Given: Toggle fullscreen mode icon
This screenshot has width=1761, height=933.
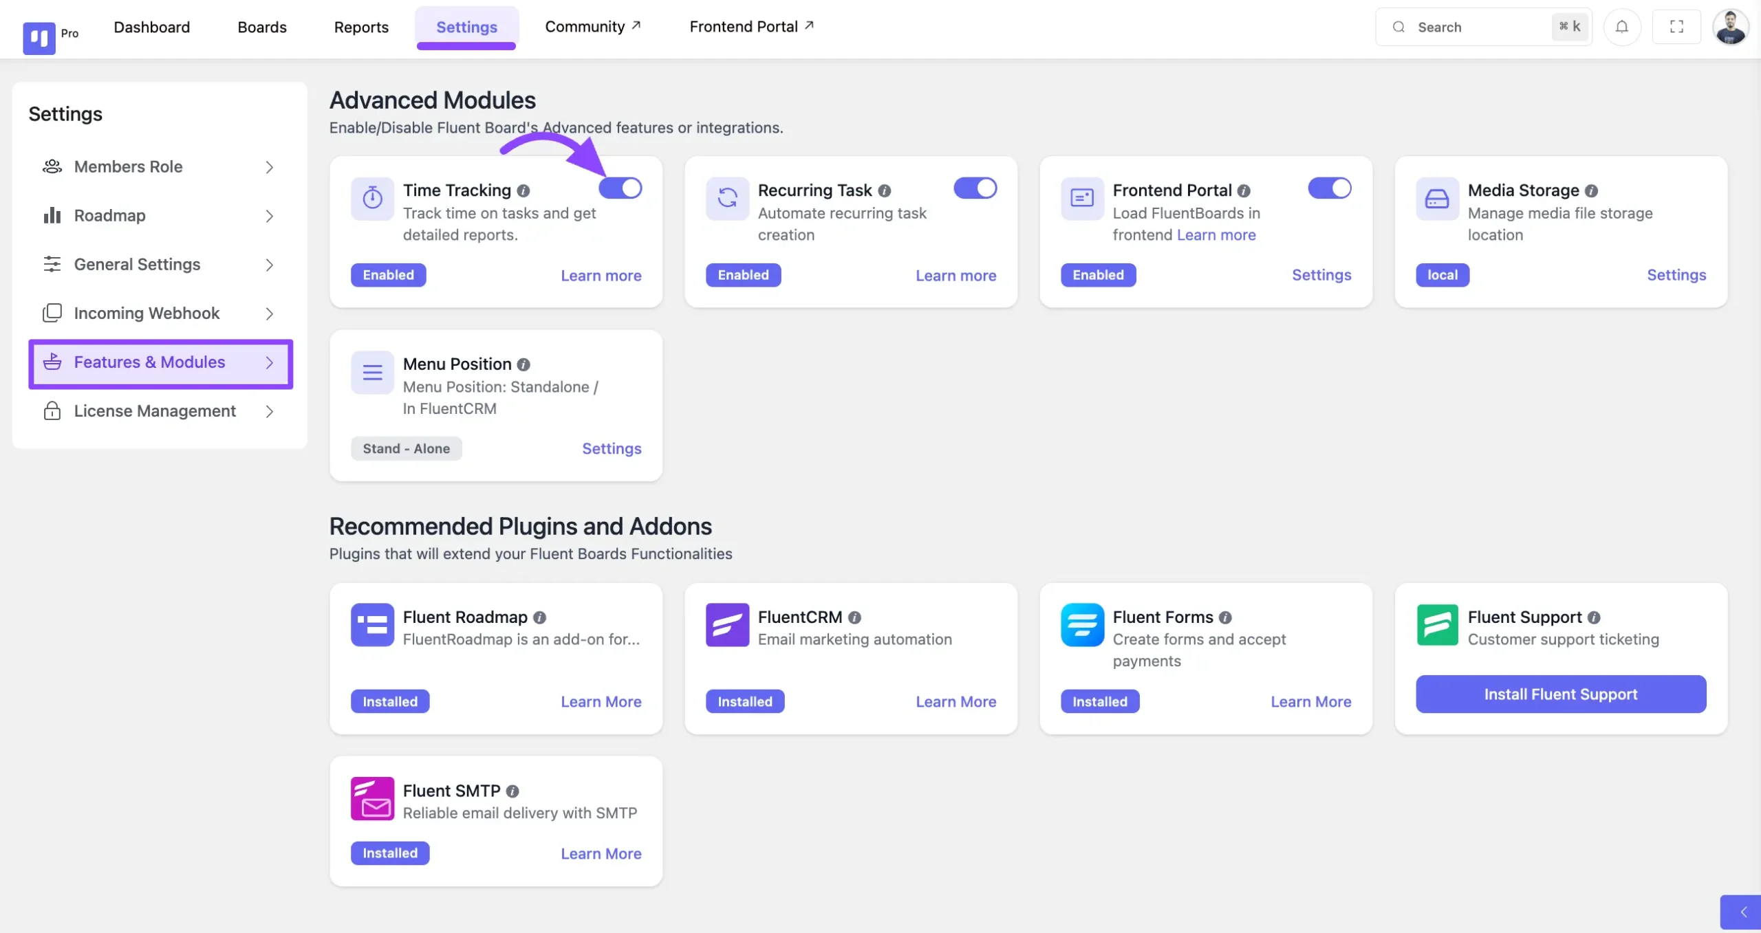Looking at the screenshot, I should (1676, 27).
